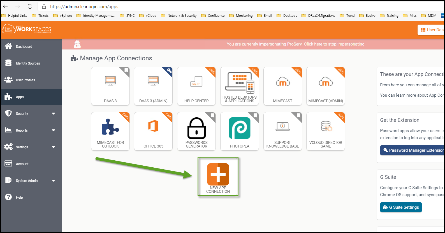Open the Office 365 app tile
The height and width of the screenshot is (233, 445).
153,131
